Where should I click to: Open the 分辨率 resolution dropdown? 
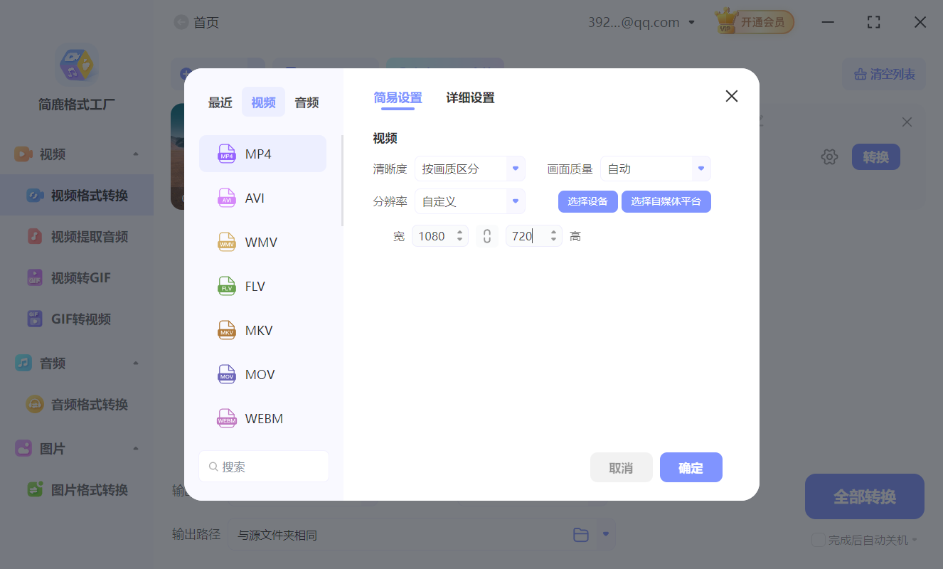point(514,201)
